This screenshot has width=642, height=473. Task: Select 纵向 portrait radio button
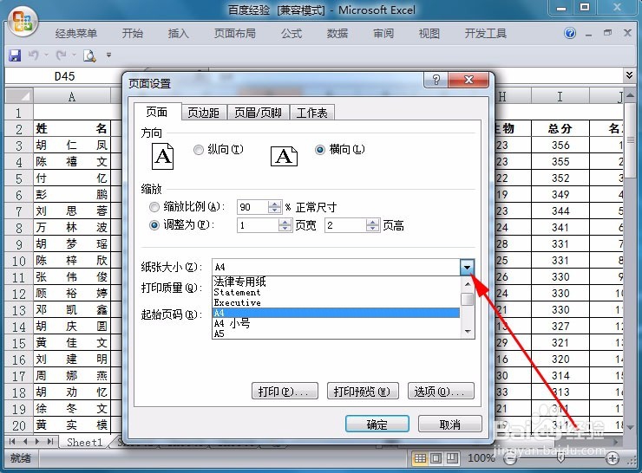coord(199,150)
